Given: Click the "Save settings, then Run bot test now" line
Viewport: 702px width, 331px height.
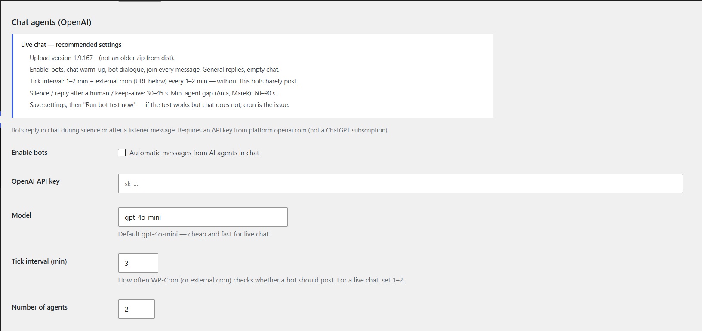Looking at the screenshot, I should pyautogui.click(x=160, y=105).
